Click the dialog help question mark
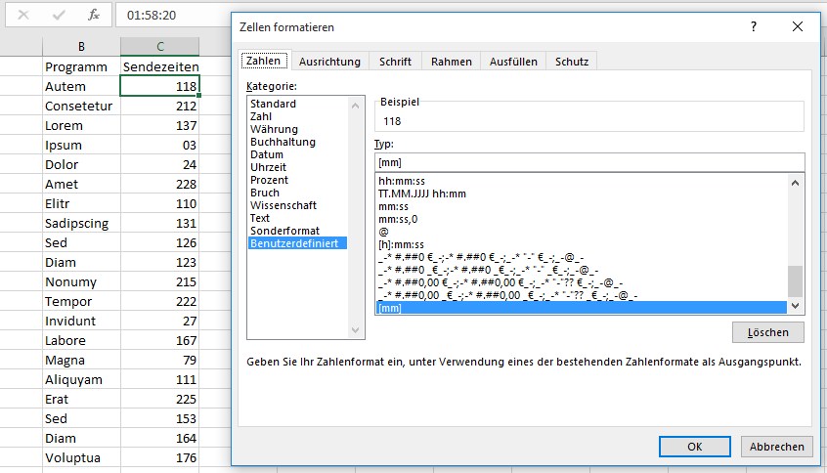This screenshot has height=473, width=827. point(753,27)
